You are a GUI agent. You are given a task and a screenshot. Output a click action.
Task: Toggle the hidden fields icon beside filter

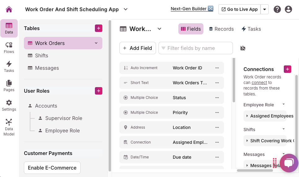[x=243, y=48]
